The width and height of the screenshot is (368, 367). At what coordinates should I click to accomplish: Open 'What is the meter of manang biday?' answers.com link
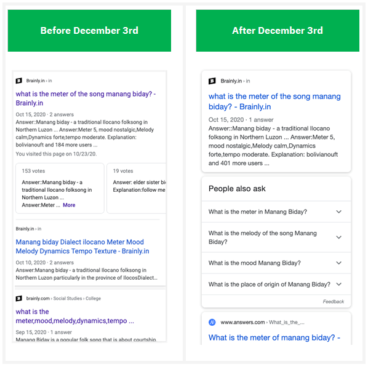point(274,337)
